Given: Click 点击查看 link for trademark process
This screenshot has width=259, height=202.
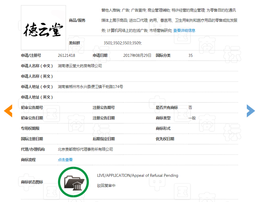Looking at the screenshot, I should click(x=65, y=160).
